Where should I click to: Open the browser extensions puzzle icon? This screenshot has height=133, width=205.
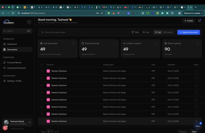[x=172, y=13]
